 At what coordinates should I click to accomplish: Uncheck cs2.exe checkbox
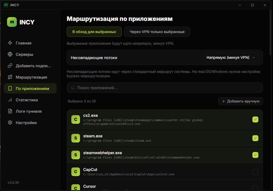point(255,119)
